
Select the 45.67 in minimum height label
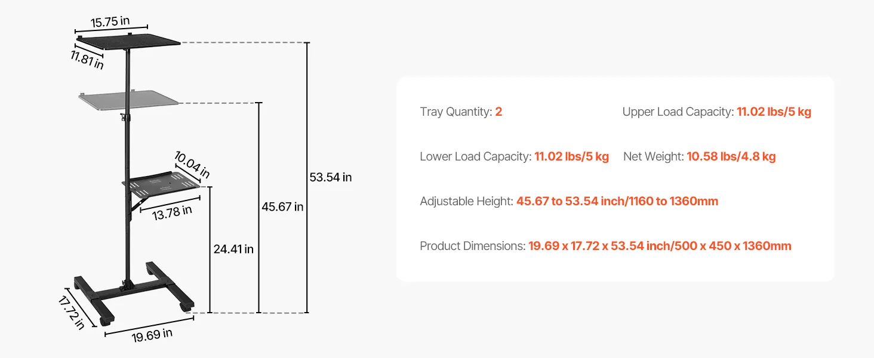pyautogui.click(x=282, y=207)
